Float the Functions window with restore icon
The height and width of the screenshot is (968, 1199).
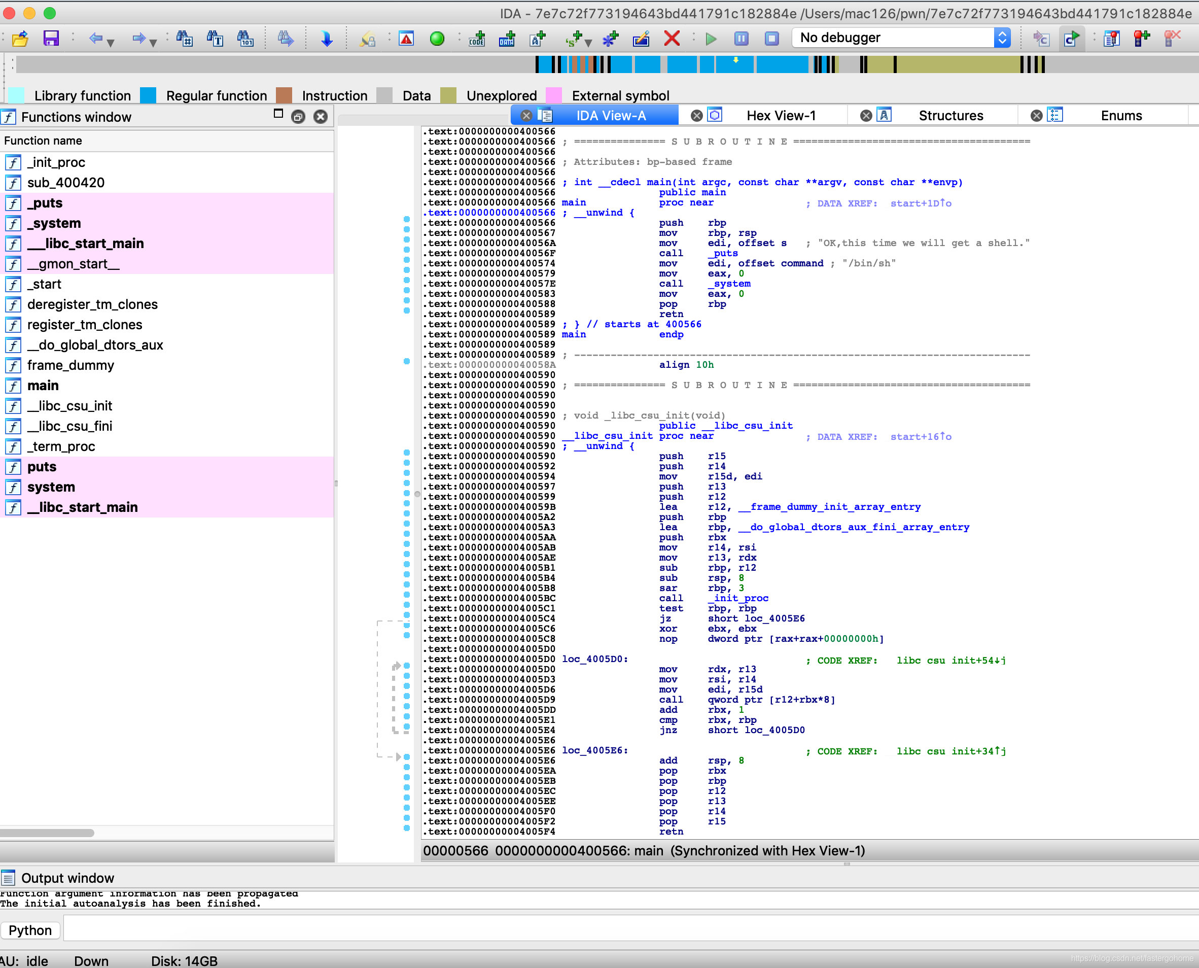pyautogui.click(x=298, y=117)
